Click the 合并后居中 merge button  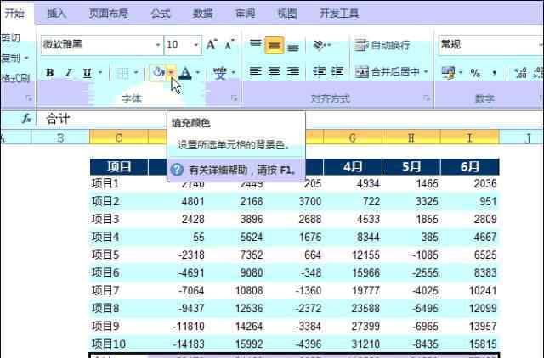click(392, 73)
